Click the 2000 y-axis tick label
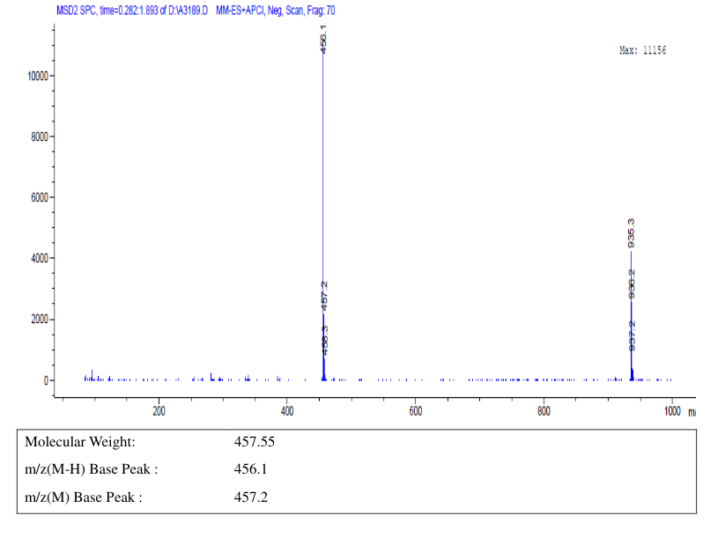This screenshot has width=725, height=545. click(x=40, y=320)
